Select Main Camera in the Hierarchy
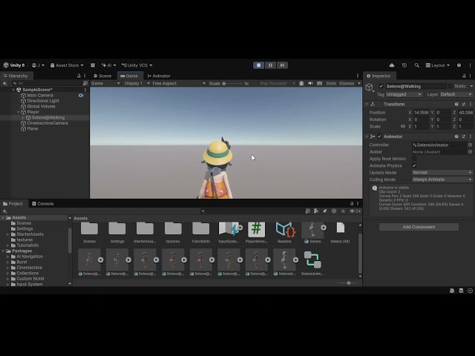475x356 pixels. click(x=40, y=96)
